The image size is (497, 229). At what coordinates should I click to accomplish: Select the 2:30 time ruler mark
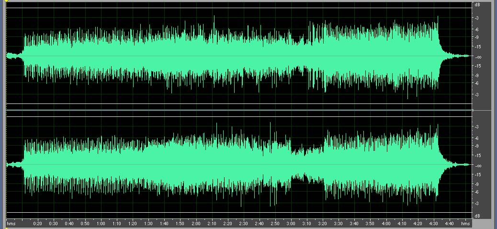tap(243, 224)
